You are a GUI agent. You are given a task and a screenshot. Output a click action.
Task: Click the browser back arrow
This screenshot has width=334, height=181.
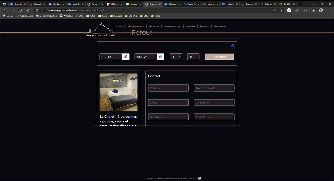tap(5, 10)
